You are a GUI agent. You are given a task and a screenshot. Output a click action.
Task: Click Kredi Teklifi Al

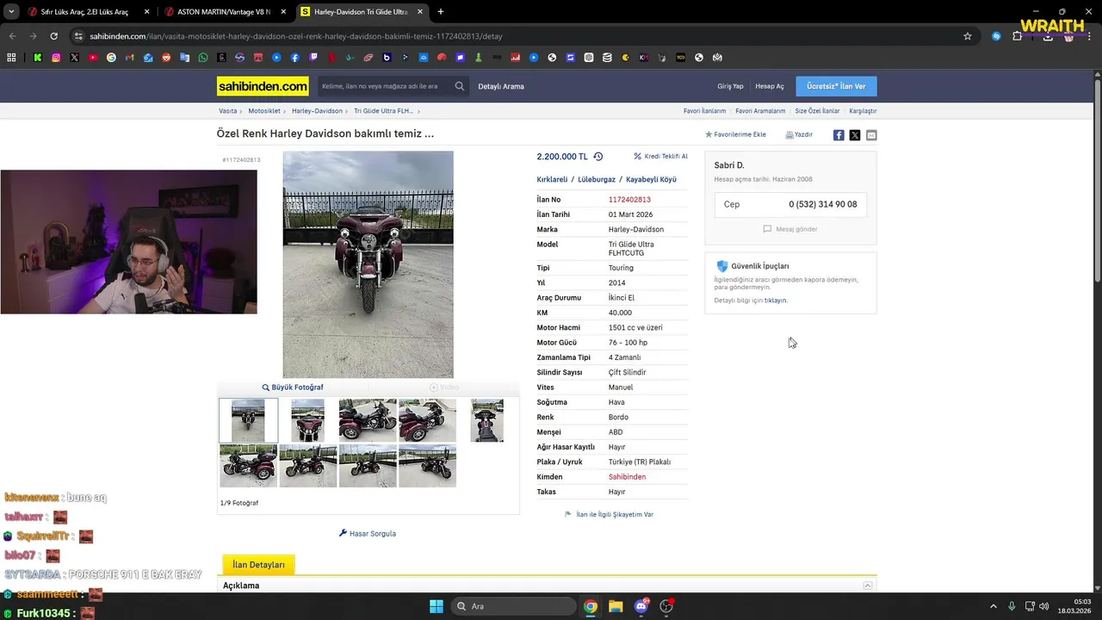tap(660, 157)
